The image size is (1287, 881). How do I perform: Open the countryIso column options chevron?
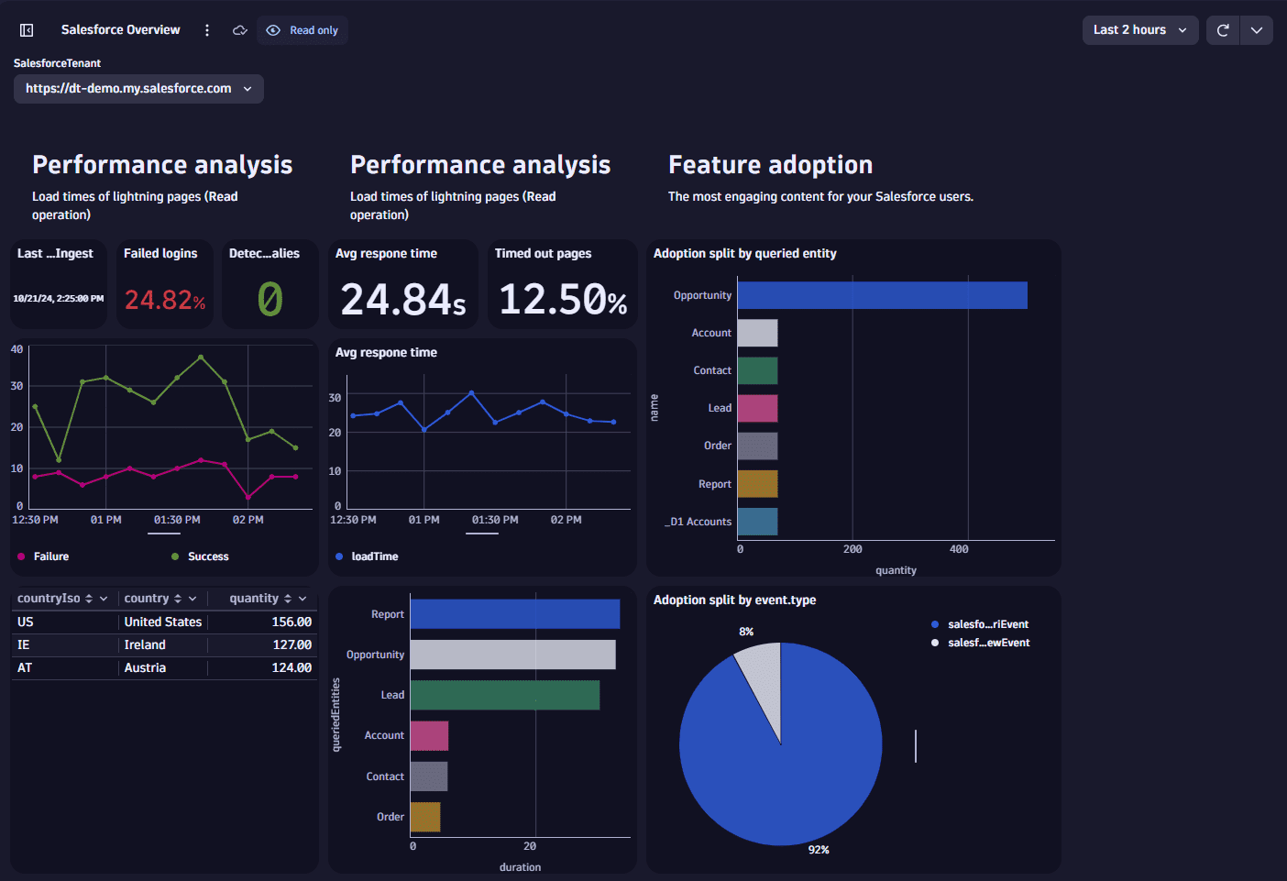(x=104, y=599)
